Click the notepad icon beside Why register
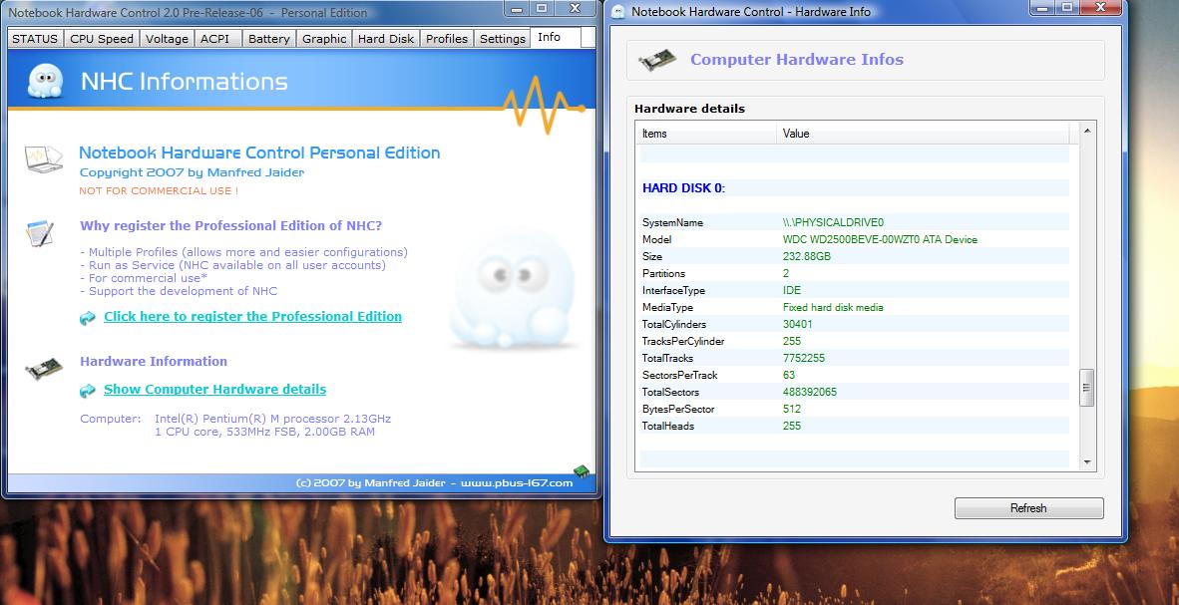The width and height of the screenshot is (1179, 605). (x=39, y=233)
